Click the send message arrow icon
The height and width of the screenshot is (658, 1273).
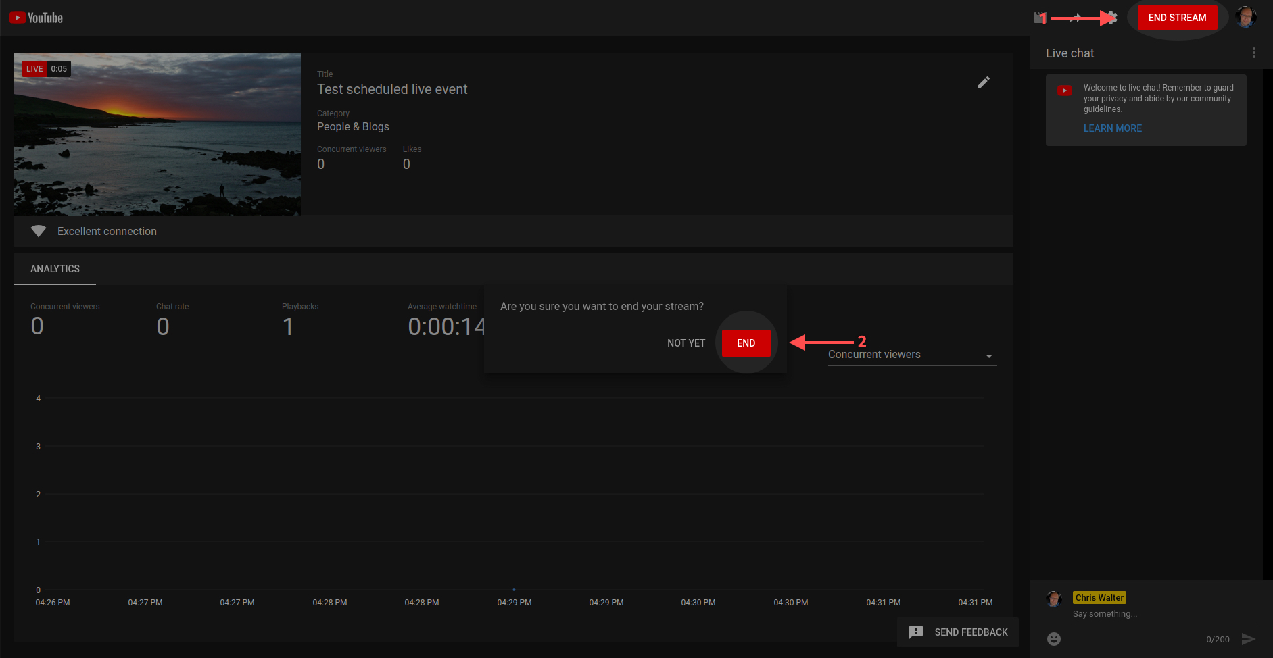tap(1248, 639)
